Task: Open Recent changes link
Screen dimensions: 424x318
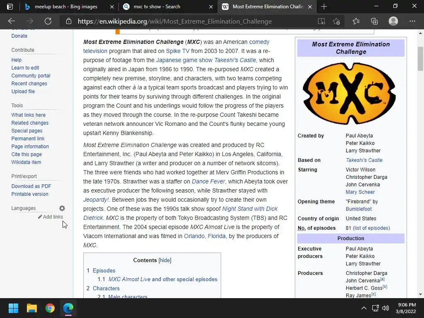Action: click(x=29, y=84)
